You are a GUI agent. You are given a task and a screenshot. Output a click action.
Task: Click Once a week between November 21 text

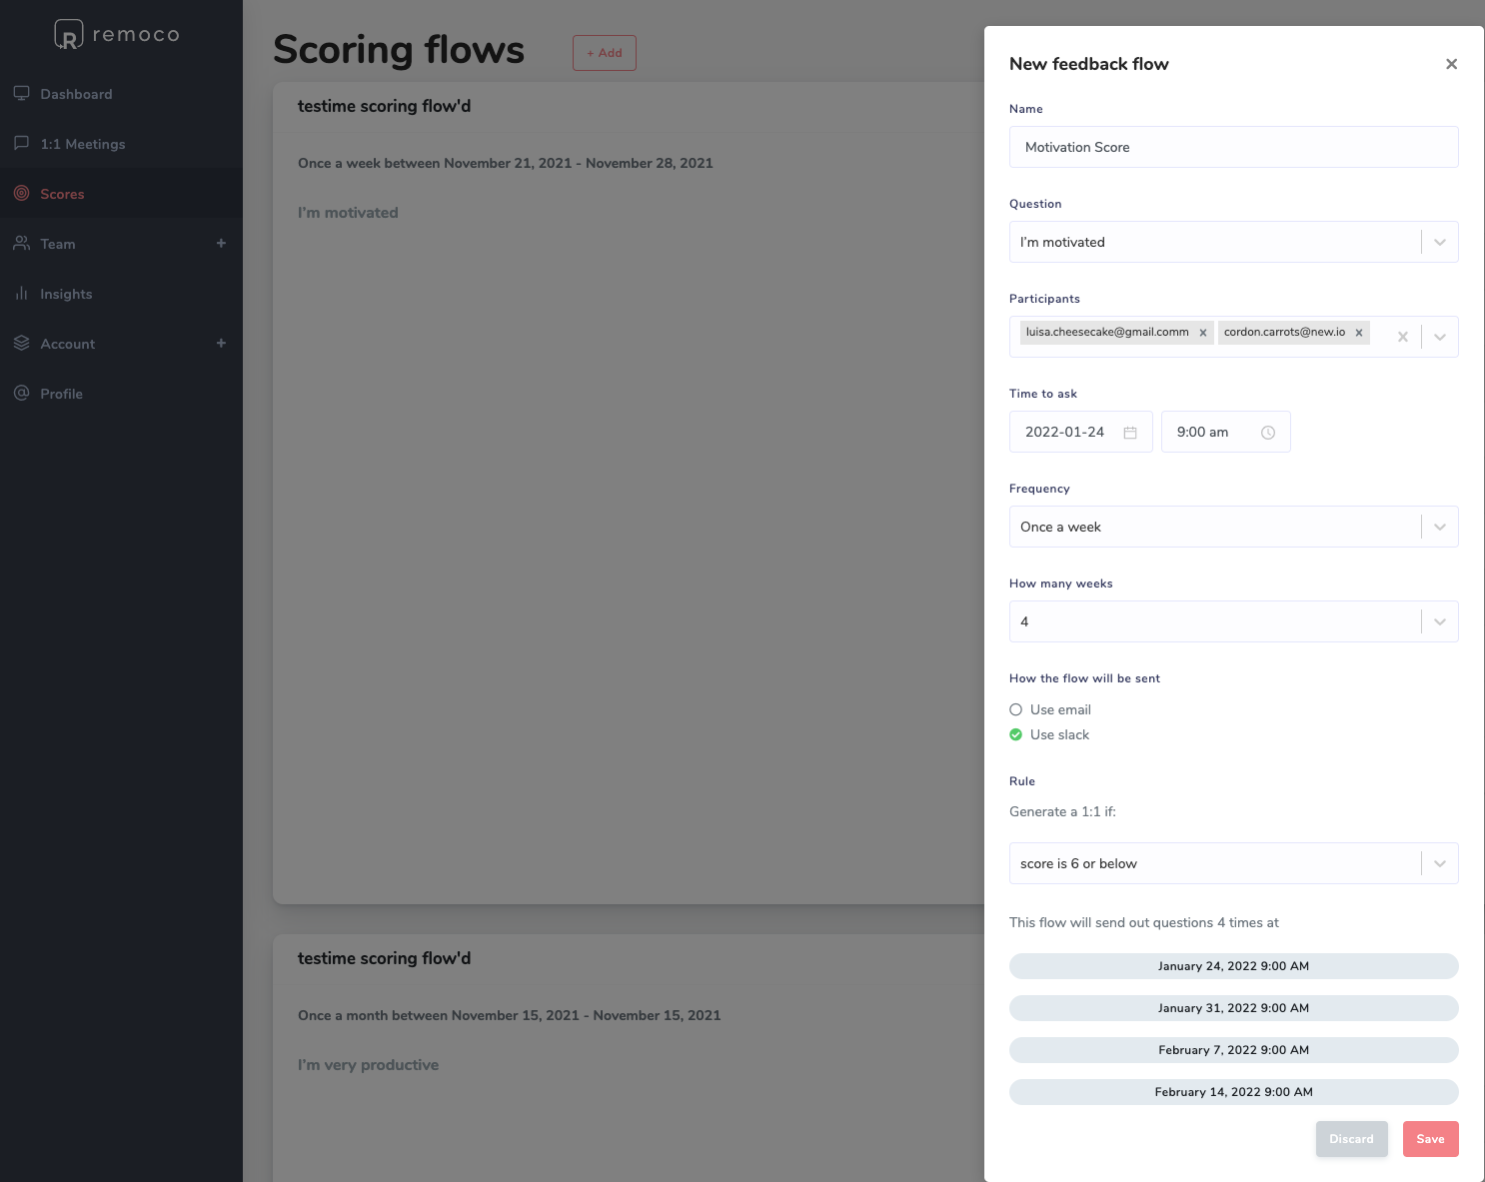pos(505,163)
